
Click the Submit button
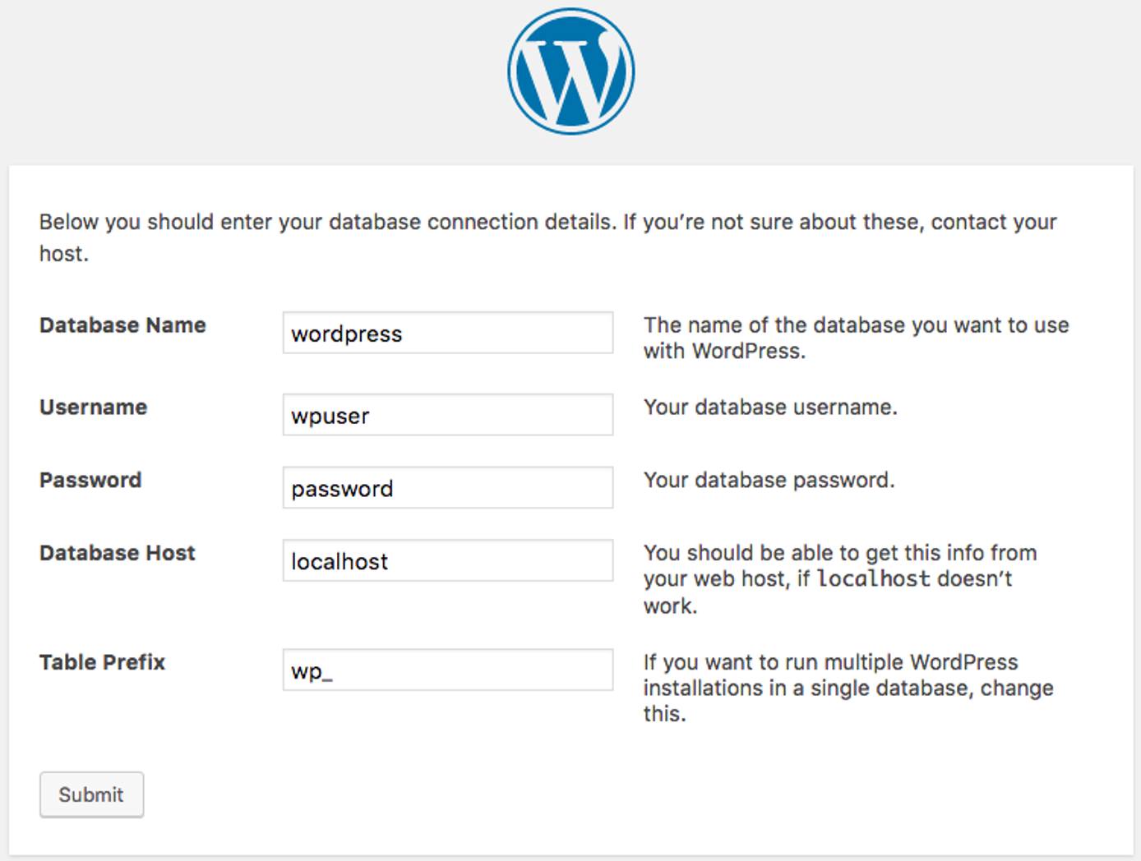tap(91, 794)
